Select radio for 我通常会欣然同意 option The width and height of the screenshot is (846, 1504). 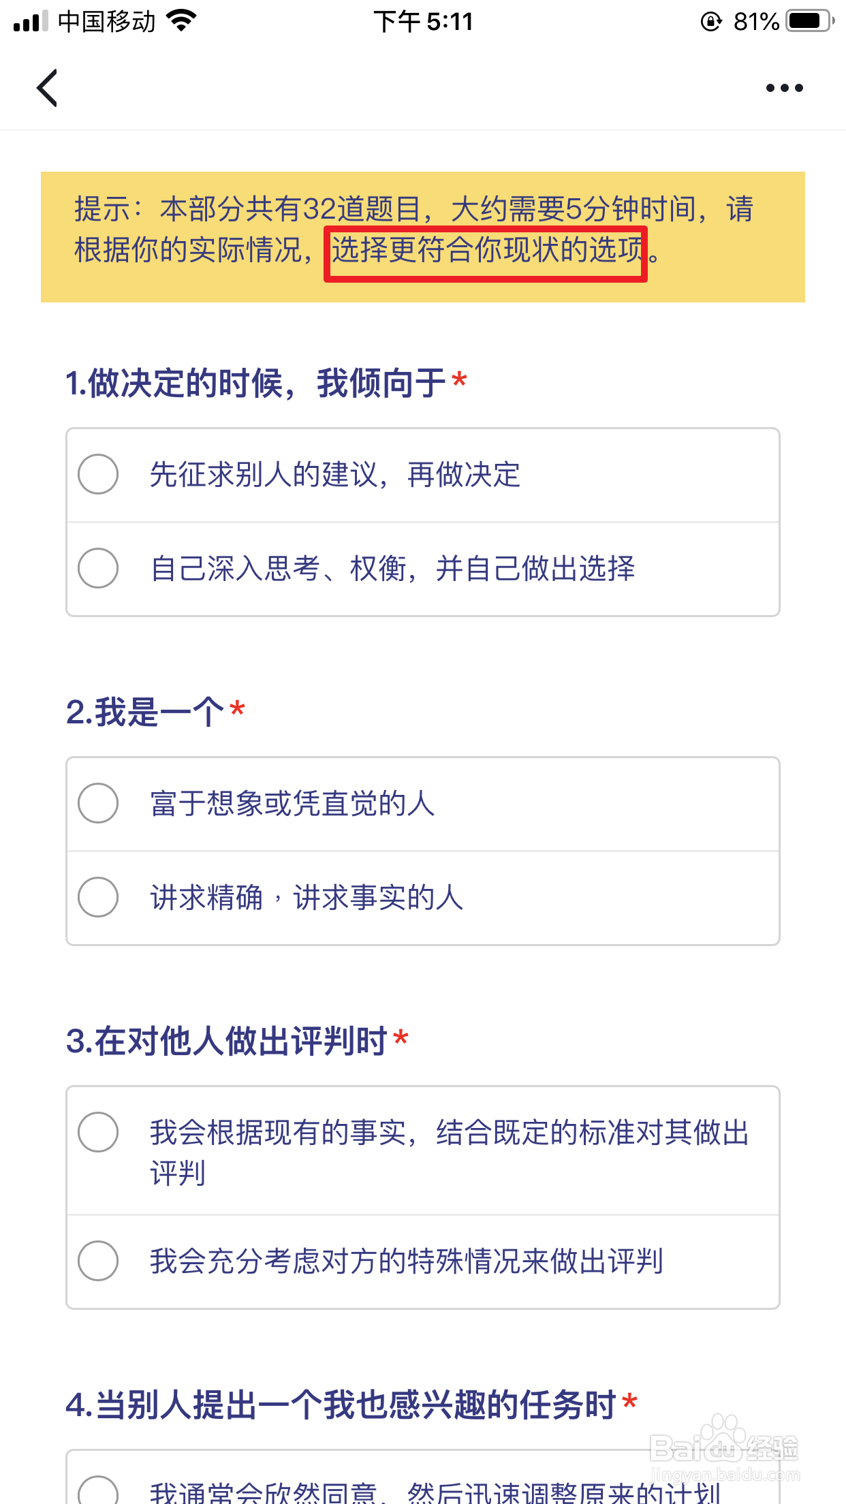(x=98, y=1490)
